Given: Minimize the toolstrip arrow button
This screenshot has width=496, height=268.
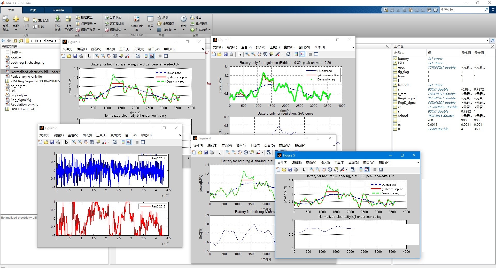Looking at the screenshot, I should point(493,10).
